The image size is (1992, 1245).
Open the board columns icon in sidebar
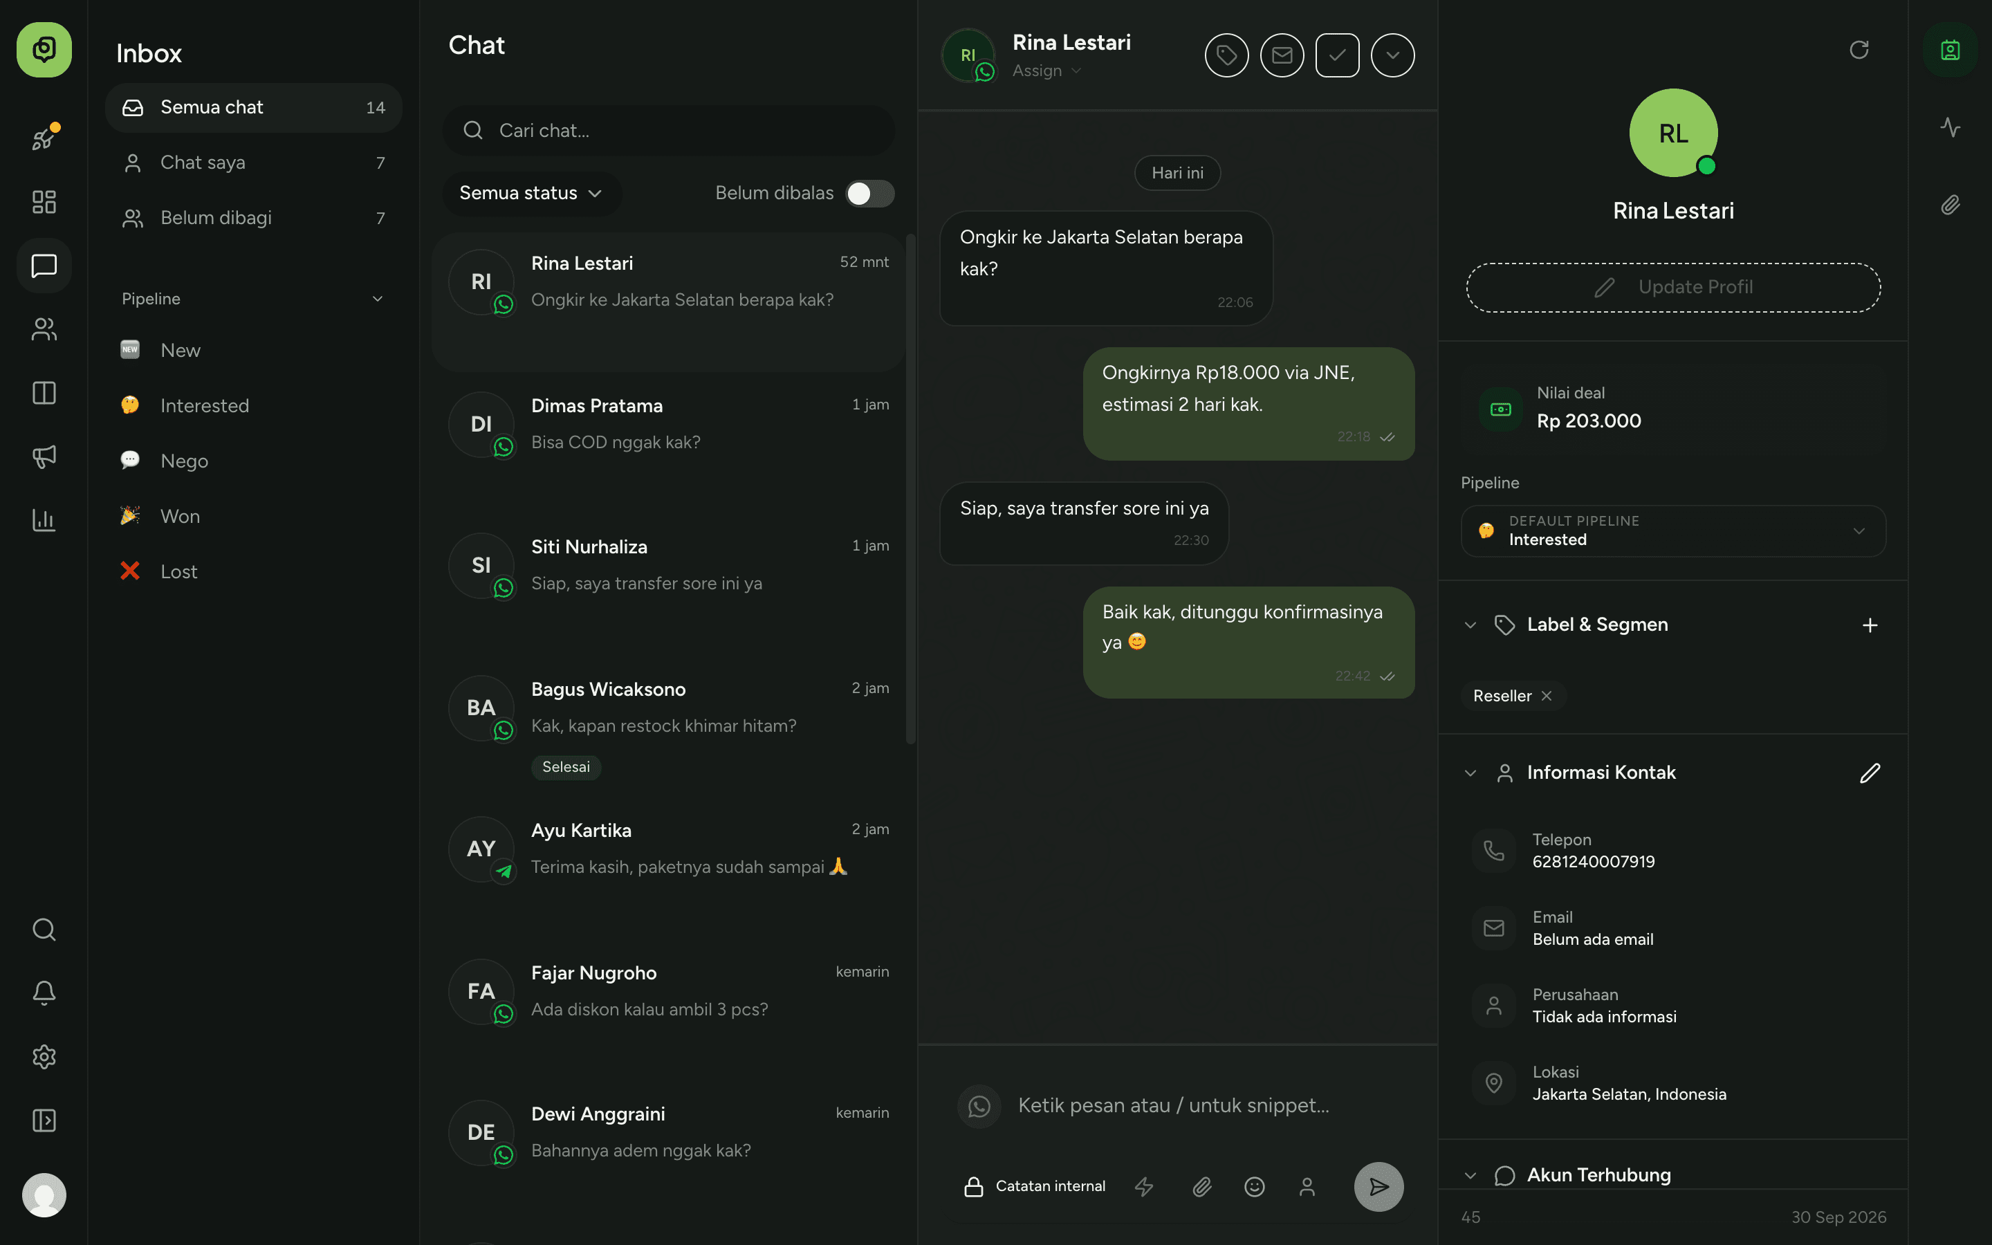click(x=44, y=393)
